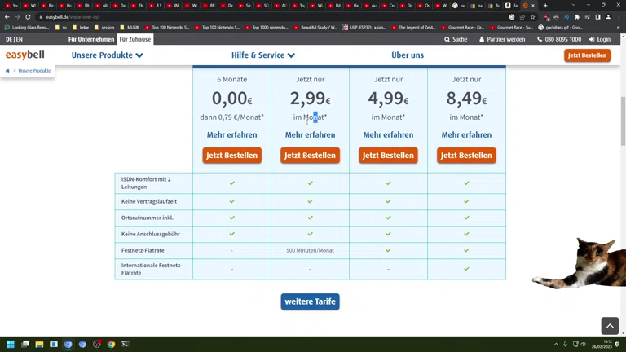Image resolution: width=626 pixels, height=352 pixels.
Task: Open the Login link in header
Action: tap(600, 39)
